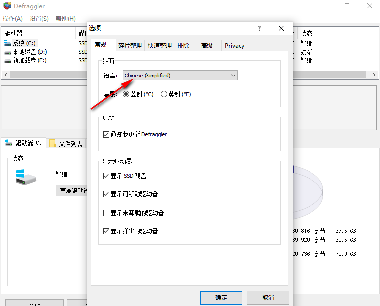Select 英制 (°F) temperature radio
Screen dimensions: 380x306
click(164, 94)
